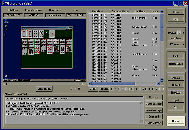Image resolution: width=189 pixels, height=130 pixels.
Task: Click the application icon in title bar
Action: (x=3, y=3)
